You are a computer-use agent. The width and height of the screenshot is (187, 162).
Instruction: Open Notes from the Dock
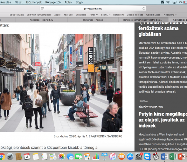(36, 156)
